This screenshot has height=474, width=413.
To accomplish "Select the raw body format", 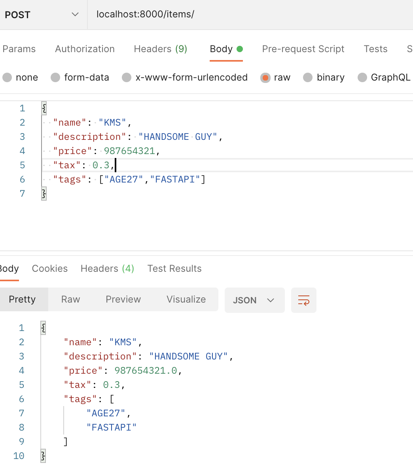I will pos(265,77).
